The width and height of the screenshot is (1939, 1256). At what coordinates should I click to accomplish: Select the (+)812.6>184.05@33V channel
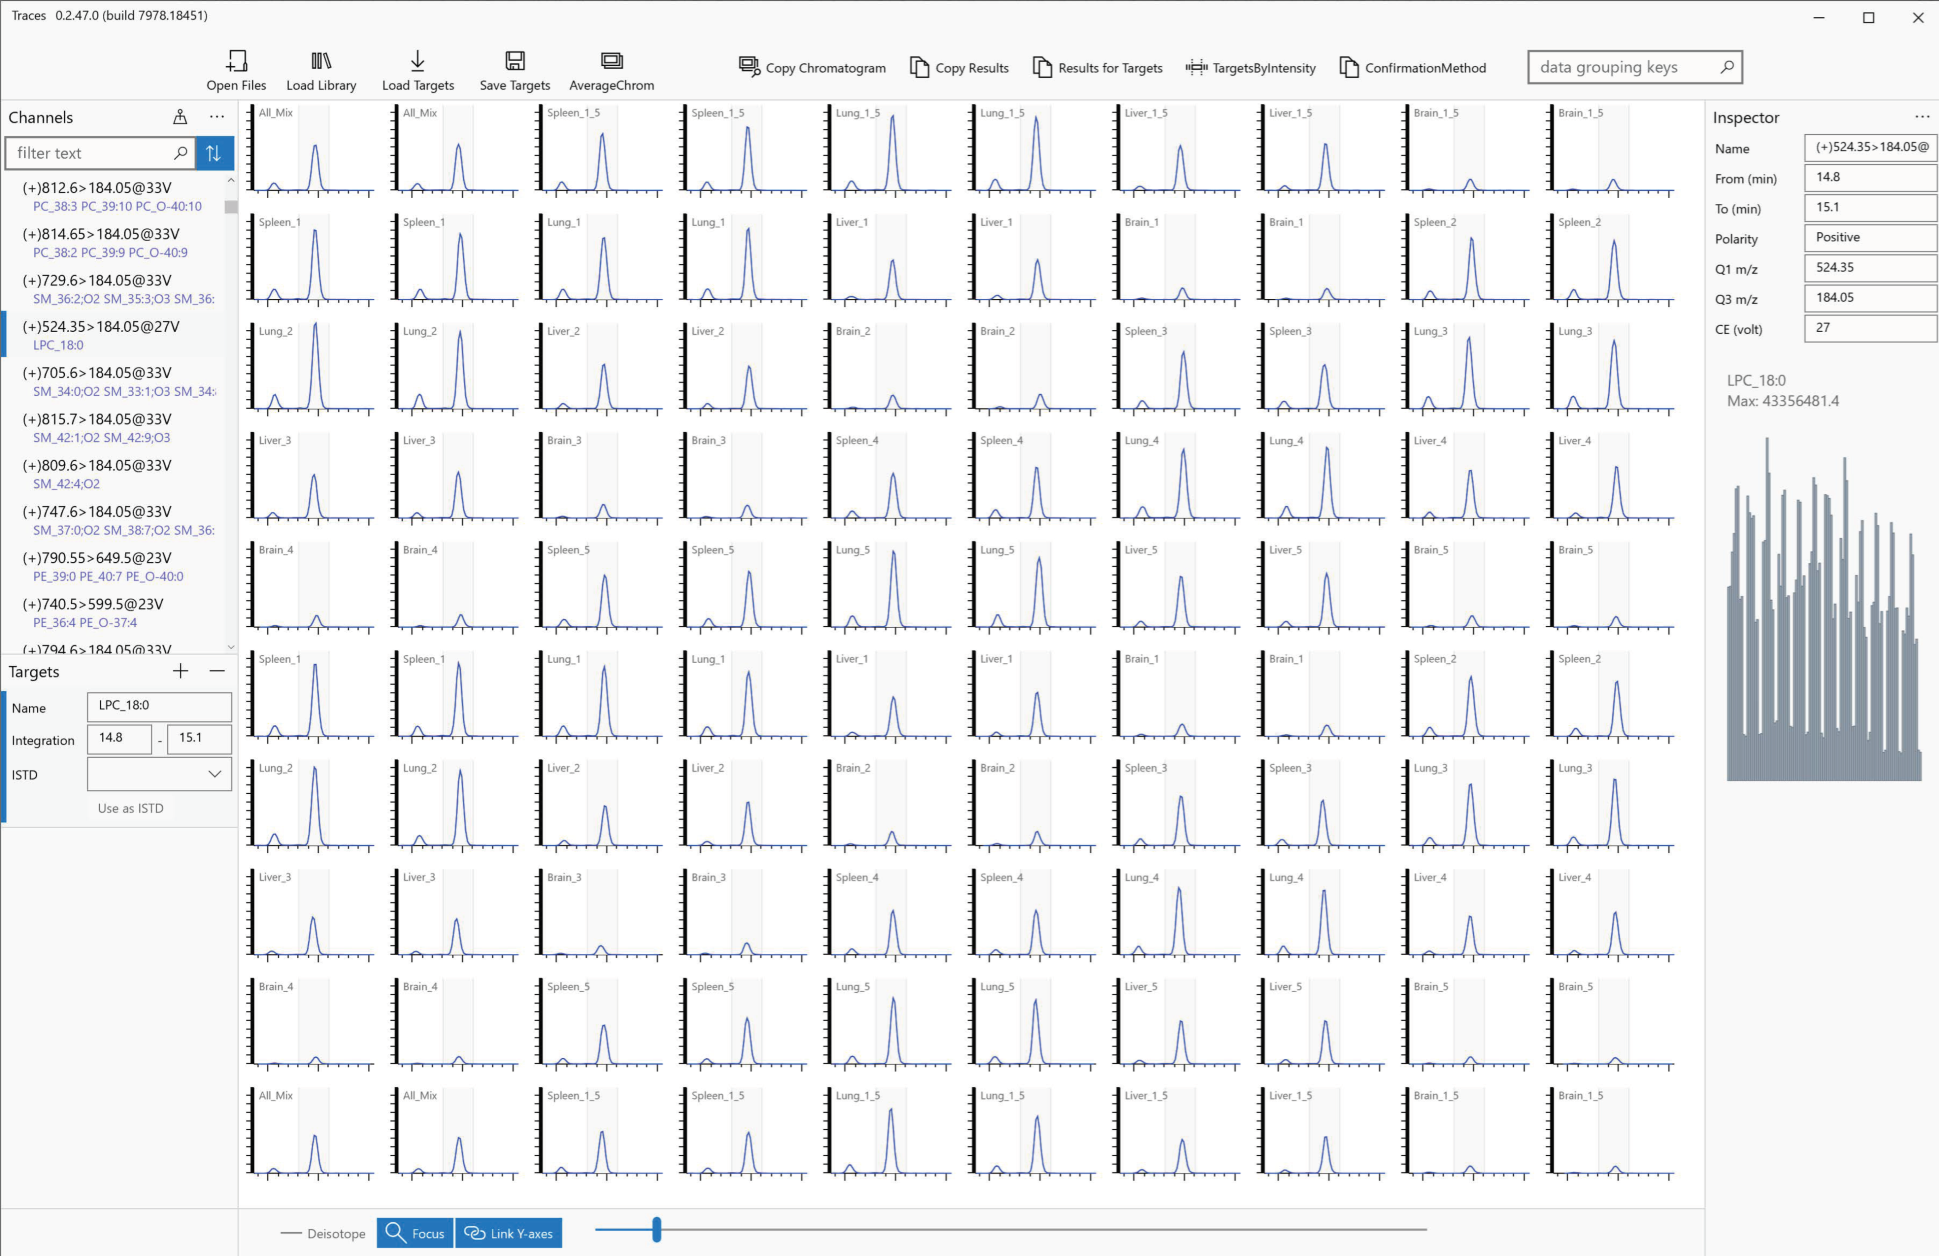pyautogui.click(x=98, y=188)
